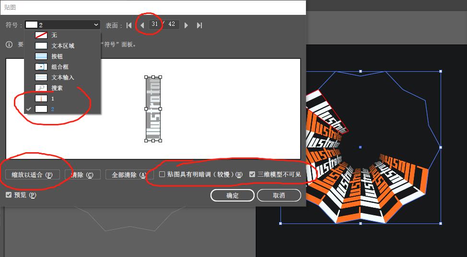Go to next surface arrow

click(x=186, y=25)
